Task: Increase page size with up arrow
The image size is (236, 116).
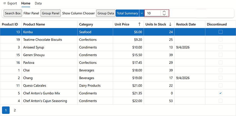Action: (164, 12)
